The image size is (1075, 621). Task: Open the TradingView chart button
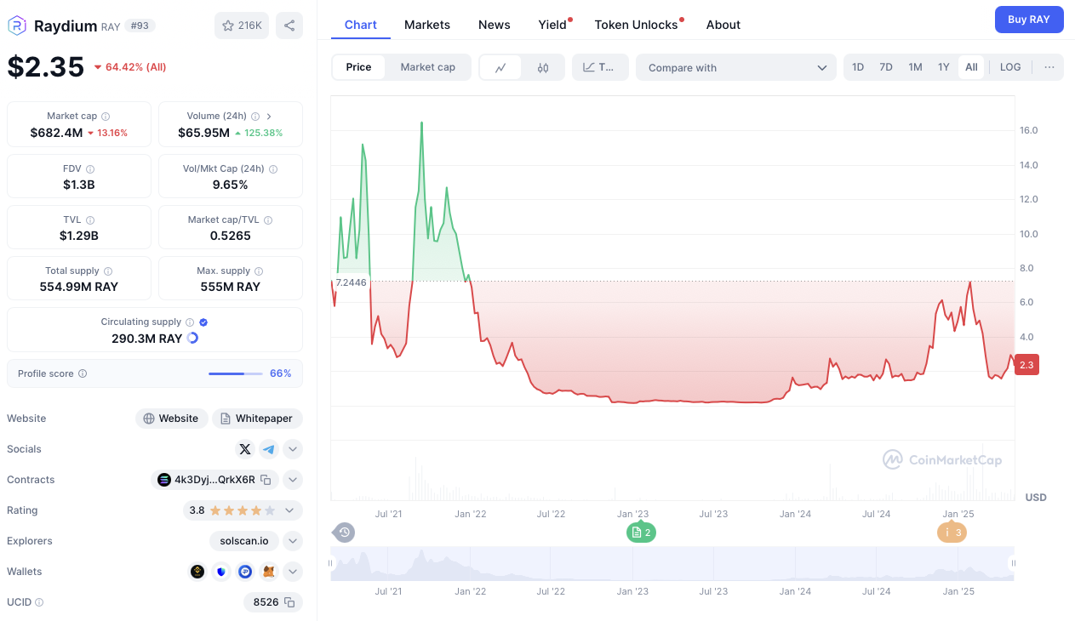tap(600, 67)
